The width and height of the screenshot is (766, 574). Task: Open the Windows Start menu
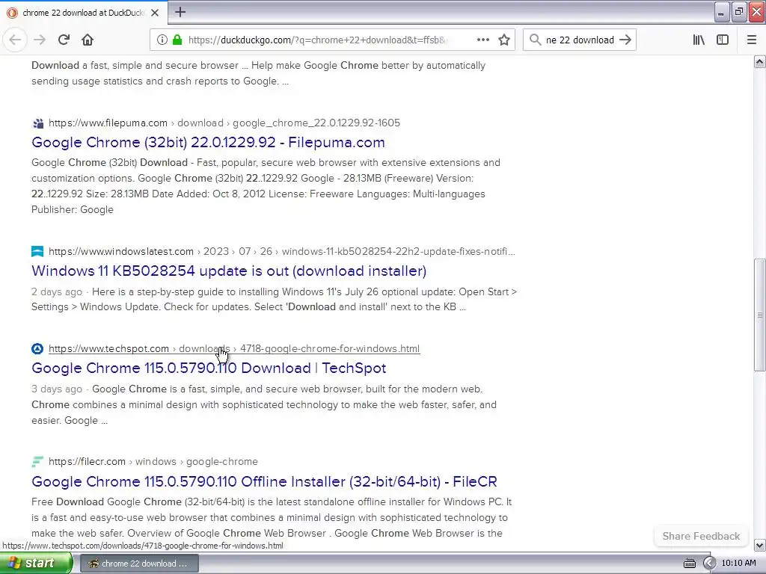pos(35,564)
